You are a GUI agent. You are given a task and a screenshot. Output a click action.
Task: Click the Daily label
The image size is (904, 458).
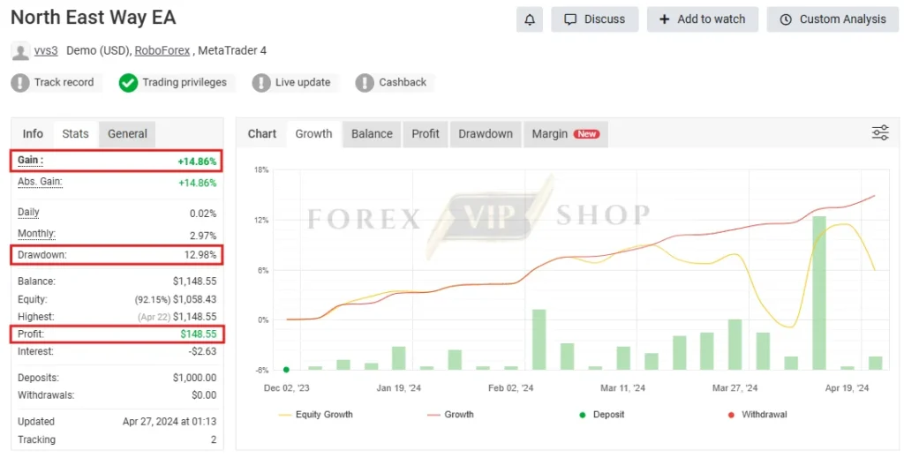(x=28, y=213)
